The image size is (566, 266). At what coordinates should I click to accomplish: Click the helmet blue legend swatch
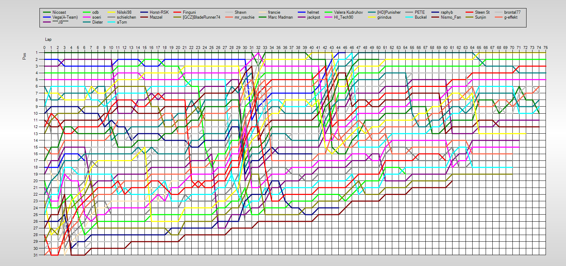pos(301,12)
